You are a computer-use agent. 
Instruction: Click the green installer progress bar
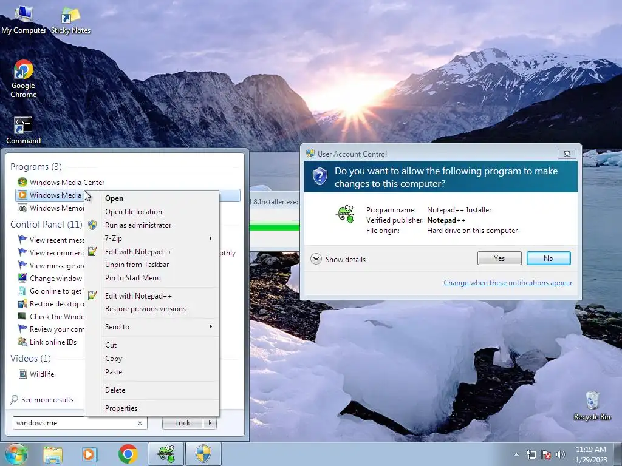tap(274, 227)
